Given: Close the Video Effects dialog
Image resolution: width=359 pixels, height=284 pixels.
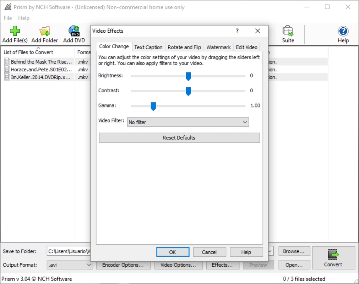Looking at the screenshot, I should tap(257, 31).
